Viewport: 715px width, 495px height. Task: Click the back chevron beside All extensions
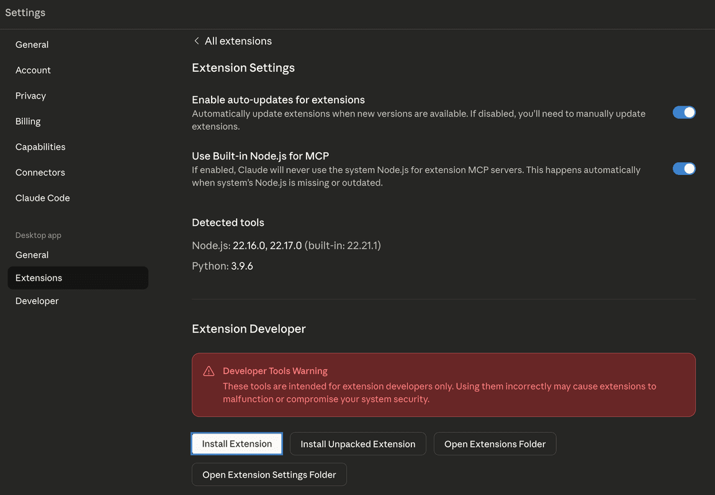(197, 41)
